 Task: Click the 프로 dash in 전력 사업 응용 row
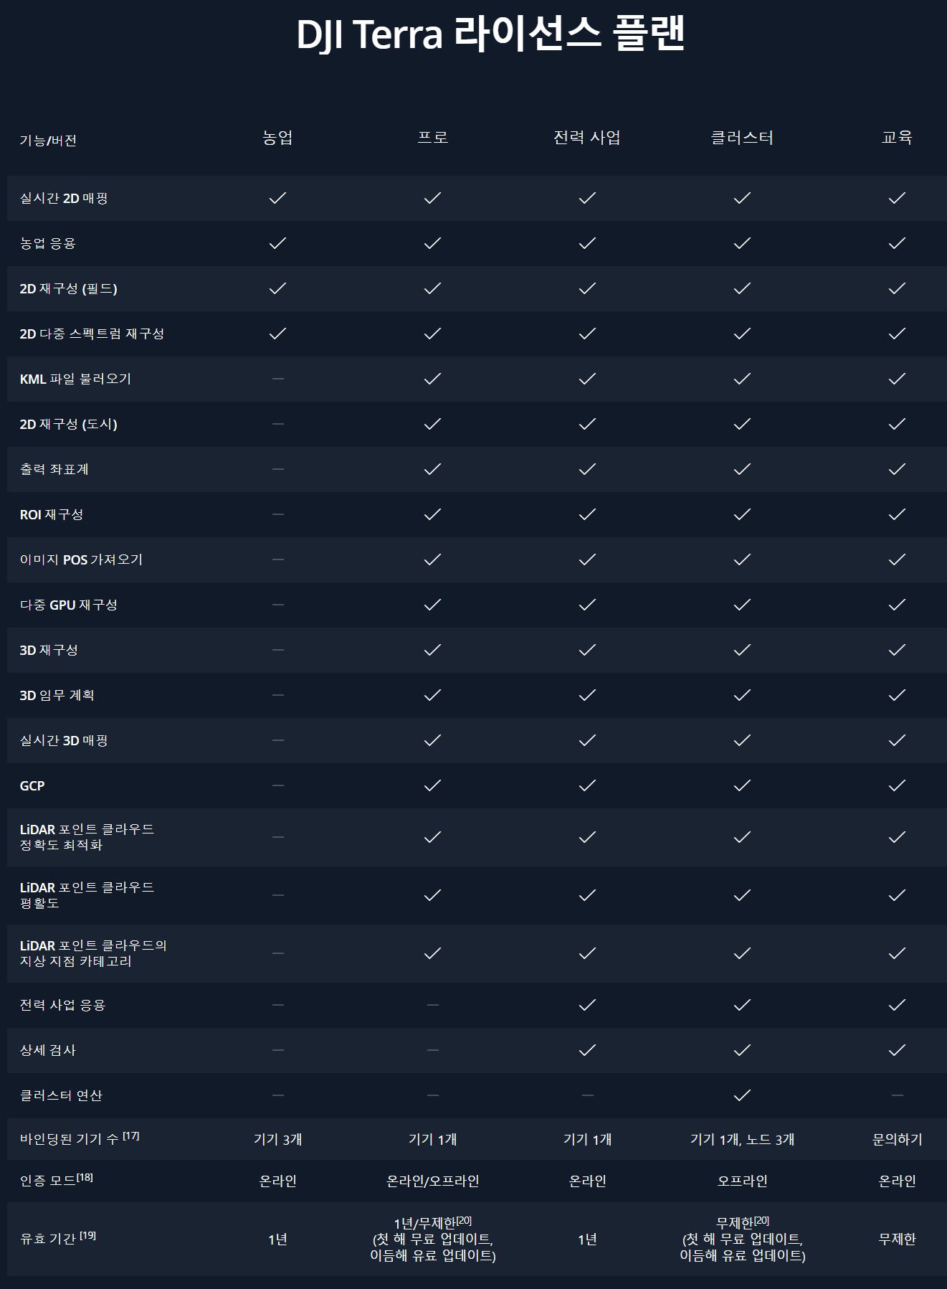[x=432, y=1005]
